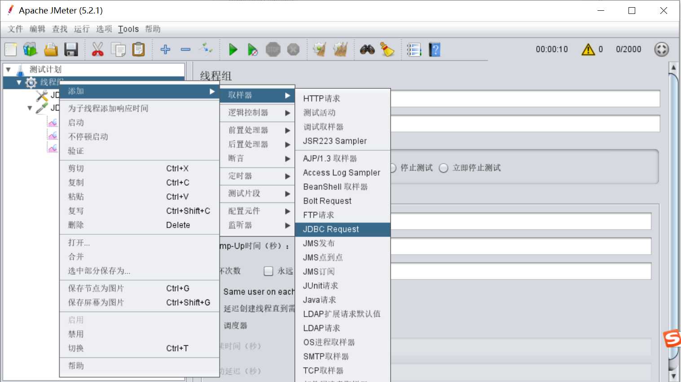Open the Tools menu
Viewport: 681px width, 382px height.
click(x=128, y=29)
